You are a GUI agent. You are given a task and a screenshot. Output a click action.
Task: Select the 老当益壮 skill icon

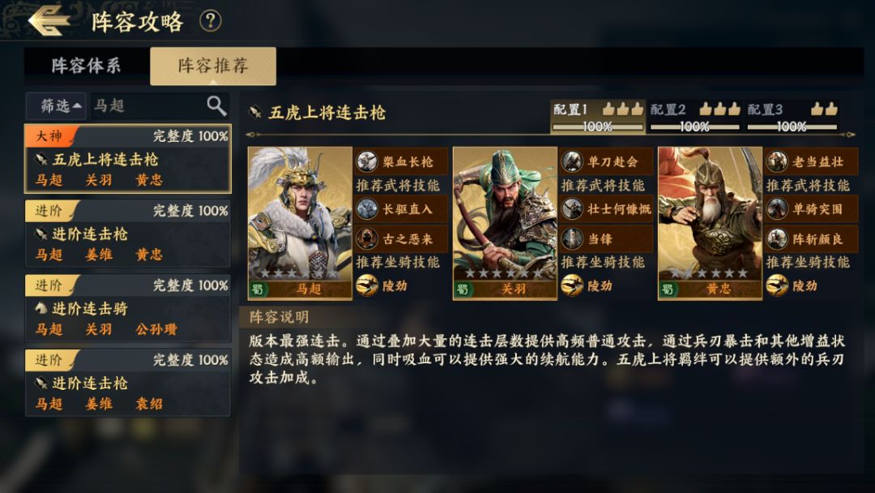click(x=776, y=162)
